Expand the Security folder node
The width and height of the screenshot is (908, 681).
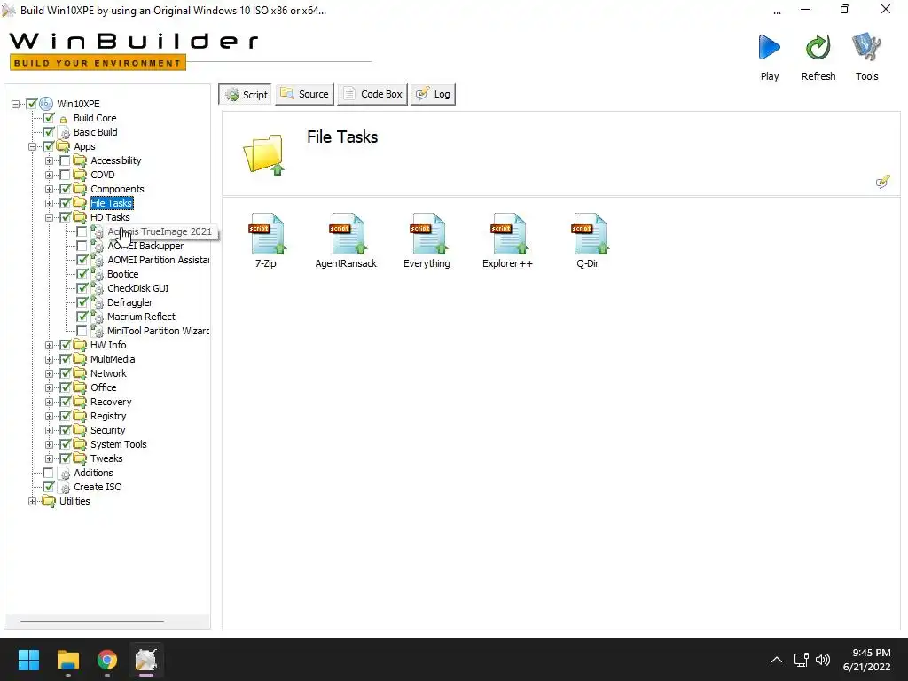pyautogui.click(x=50, y=430)
